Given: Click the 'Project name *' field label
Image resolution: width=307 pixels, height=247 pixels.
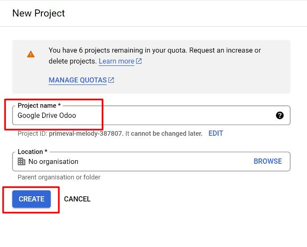Looking at the screenshot, I should coord(39,105).
